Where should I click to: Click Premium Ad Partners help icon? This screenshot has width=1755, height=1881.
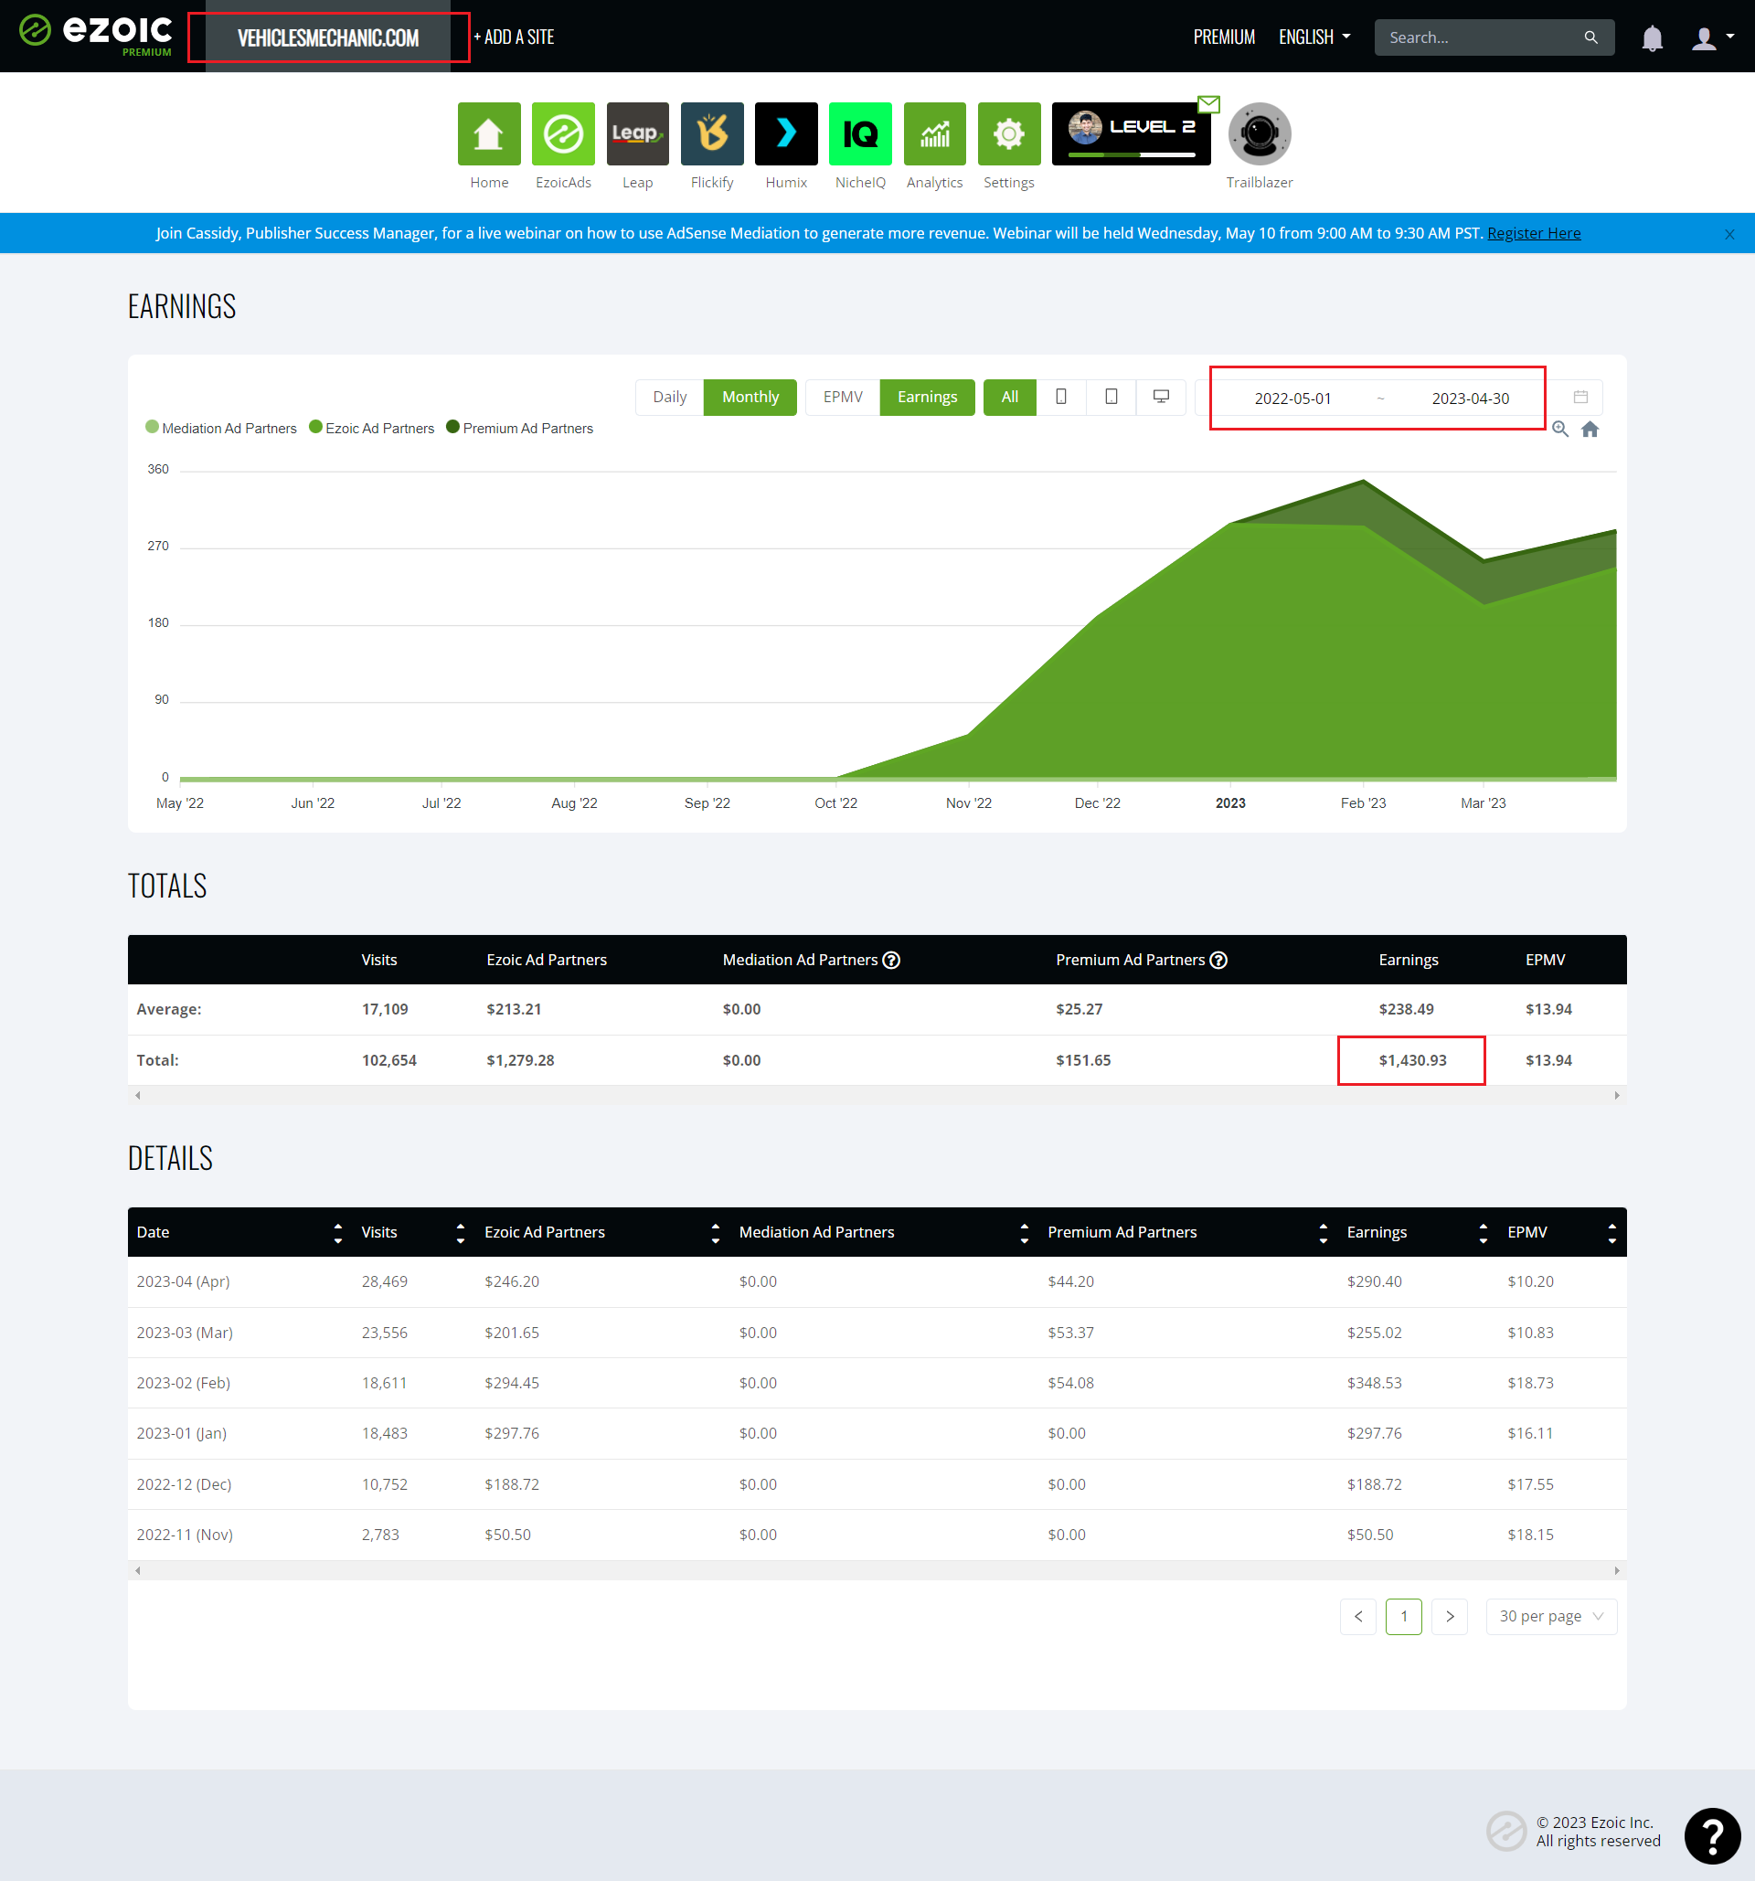click(1218, 961)
